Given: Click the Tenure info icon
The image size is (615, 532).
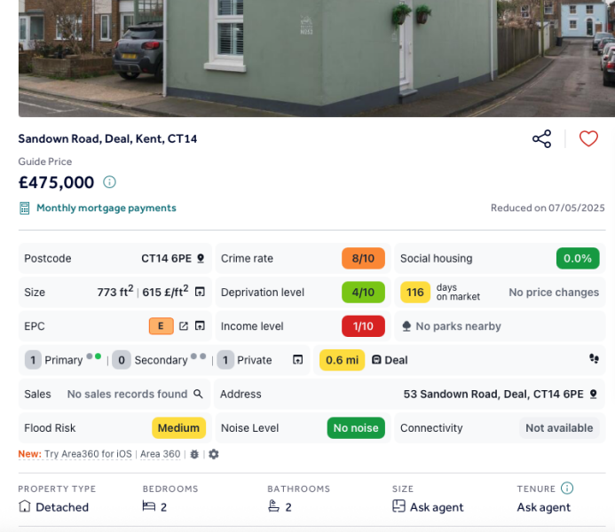Looking at the screenshot, I should [567, 489].
